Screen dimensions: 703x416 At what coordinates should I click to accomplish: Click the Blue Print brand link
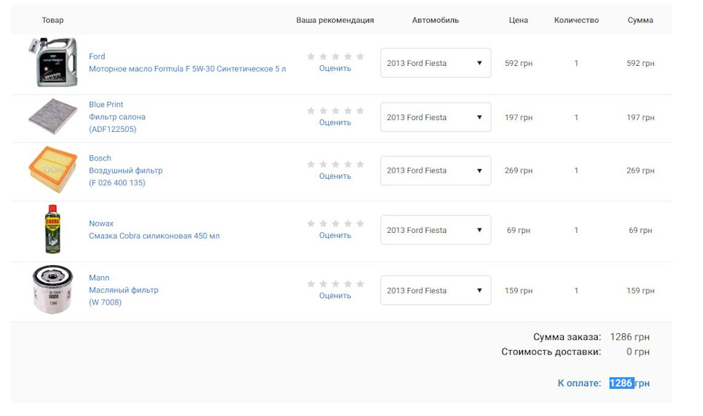105,105
